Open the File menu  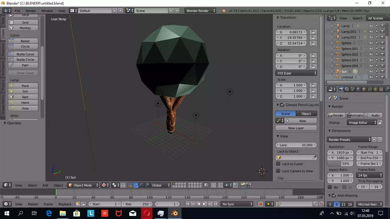click(x=17, y=11)
